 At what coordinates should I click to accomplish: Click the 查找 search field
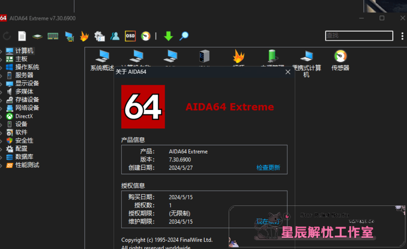coord(359,36)
